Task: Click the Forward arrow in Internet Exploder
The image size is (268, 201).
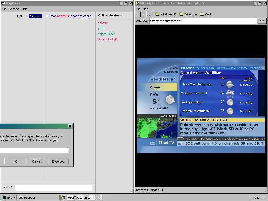Action: point(143,14)
